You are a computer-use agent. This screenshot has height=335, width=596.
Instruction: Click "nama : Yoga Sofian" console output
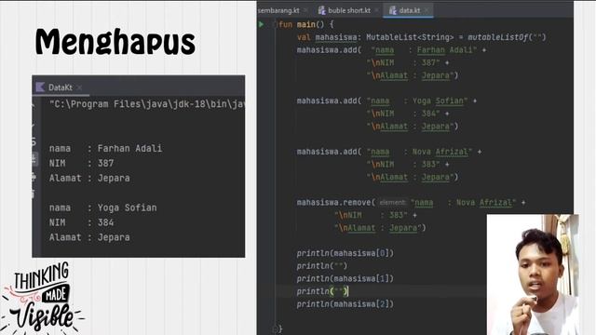click(103, 208)
